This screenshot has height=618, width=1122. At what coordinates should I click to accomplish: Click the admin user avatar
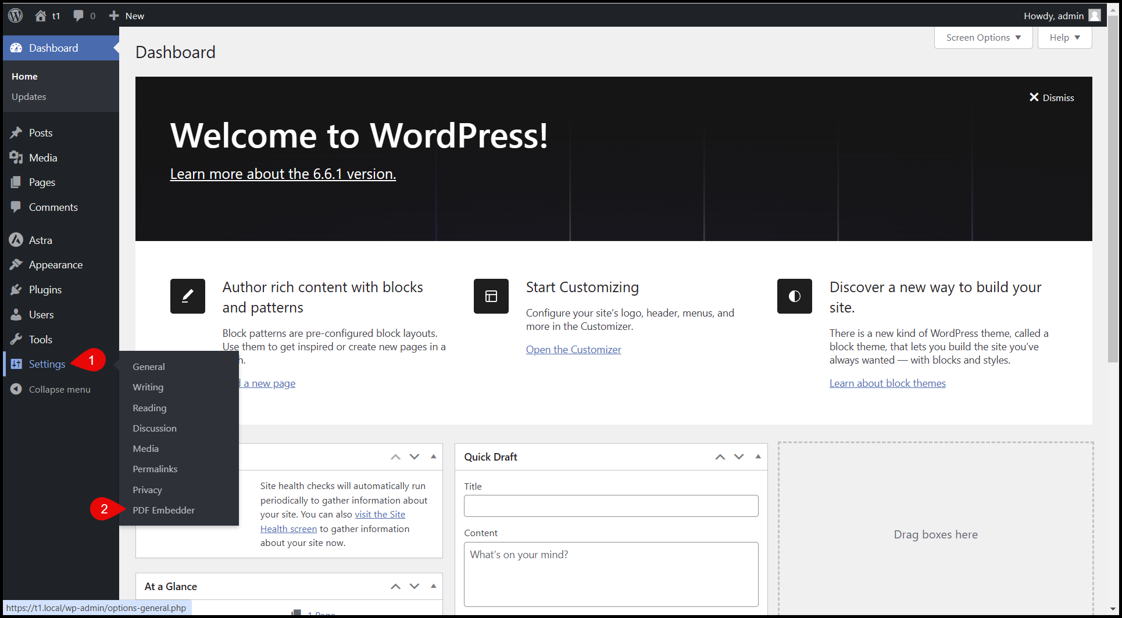pos(1094,16)
